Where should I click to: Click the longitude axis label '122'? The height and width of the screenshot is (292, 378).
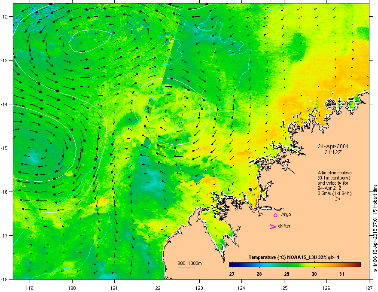tap(157, 288)
